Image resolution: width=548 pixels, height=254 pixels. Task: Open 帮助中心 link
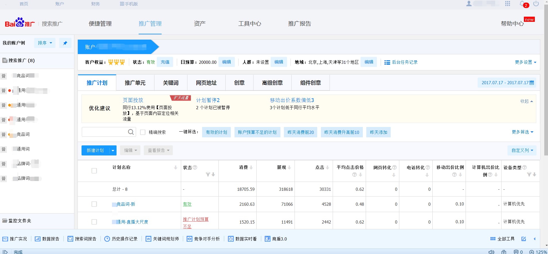click(512, 24)
